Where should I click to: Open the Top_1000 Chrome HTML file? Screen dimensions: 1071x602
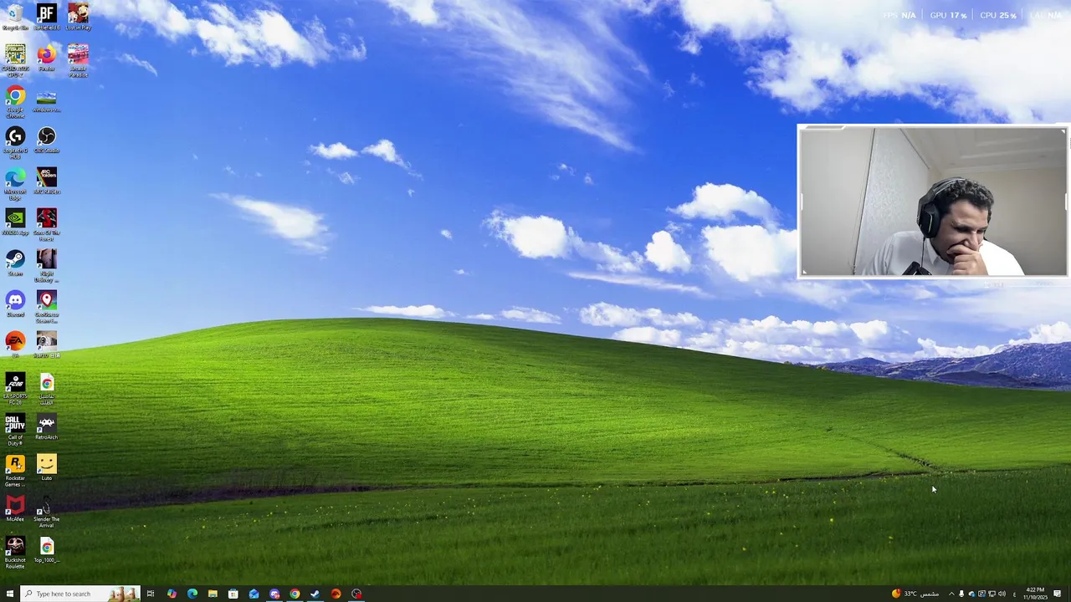(x=46, y=550)
